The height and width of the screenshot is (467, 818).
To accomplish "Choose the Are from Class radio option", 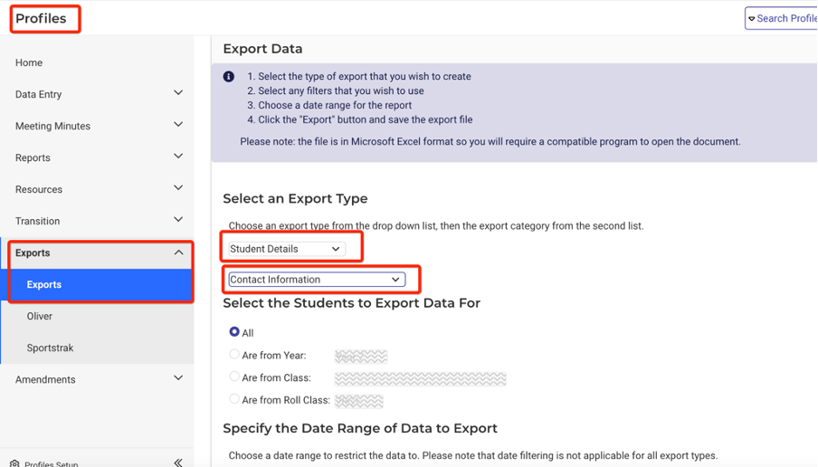I will click(234, 376).
